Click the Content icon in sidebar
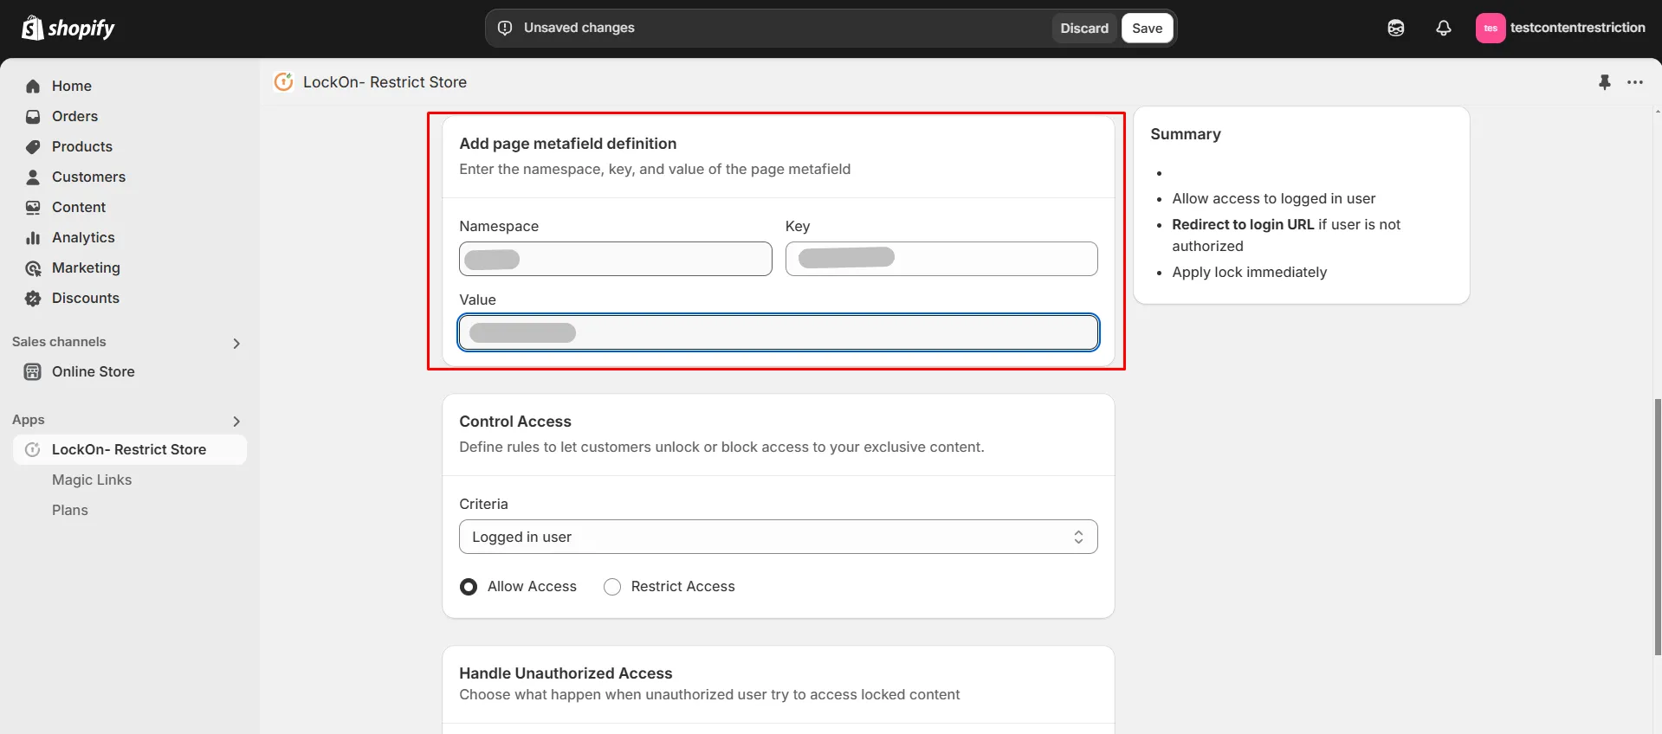This screenshot has width=1662, height=734. [33, 207]
